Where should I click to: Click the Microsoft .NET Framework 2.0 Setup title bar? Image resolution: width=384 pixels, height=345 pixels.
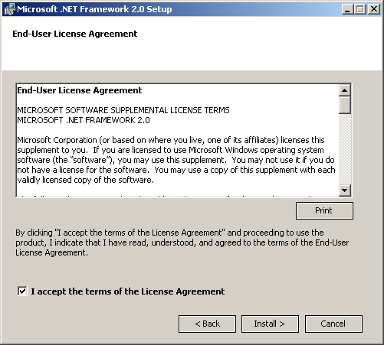pyautogui.click(x=179, y=9)
